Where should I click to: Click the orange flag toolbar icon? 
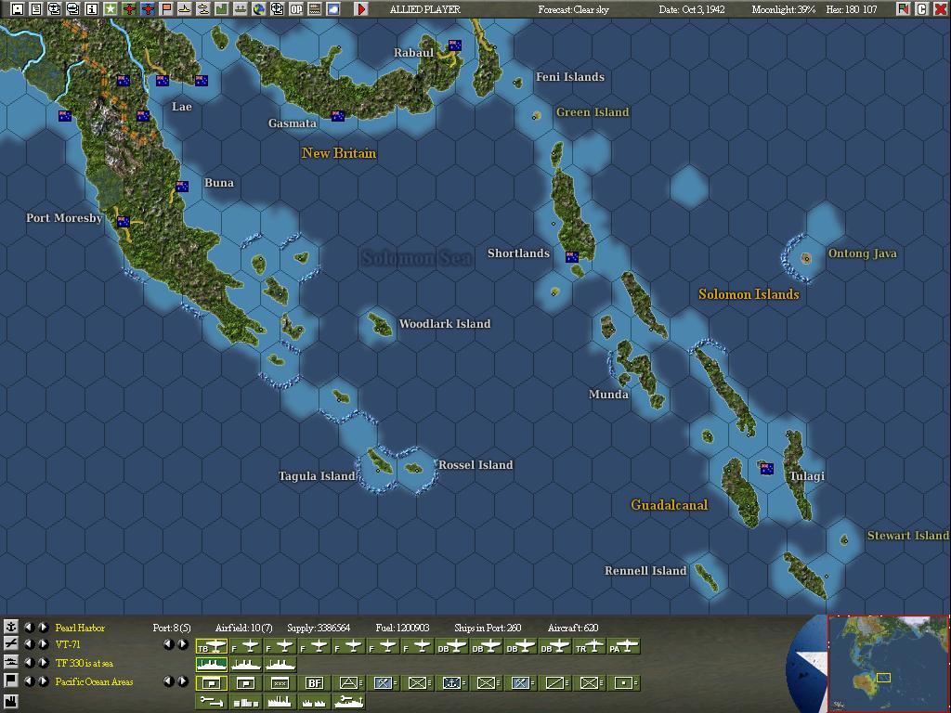point(166,9)
